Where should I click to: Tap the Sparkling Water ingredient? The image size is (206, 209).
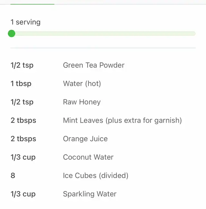coord(90,194)
